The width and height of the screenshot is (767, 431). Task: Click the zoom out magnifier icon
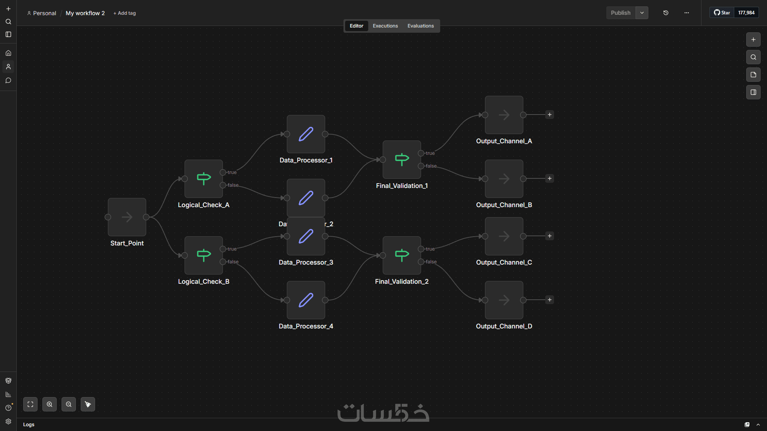coord(69,404)
